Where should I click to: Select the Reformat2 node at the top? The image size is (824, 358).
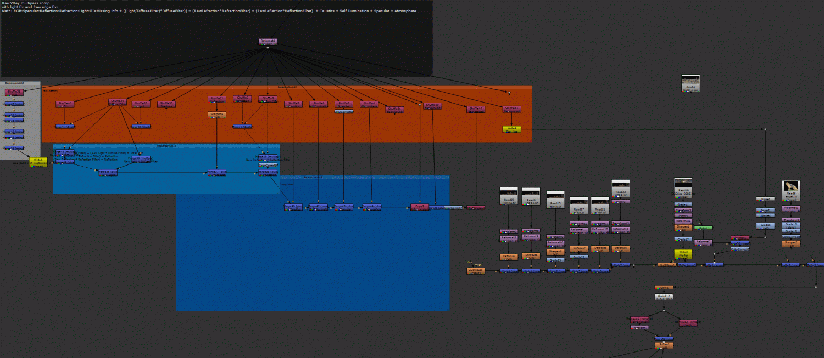[x=268, y=41]
